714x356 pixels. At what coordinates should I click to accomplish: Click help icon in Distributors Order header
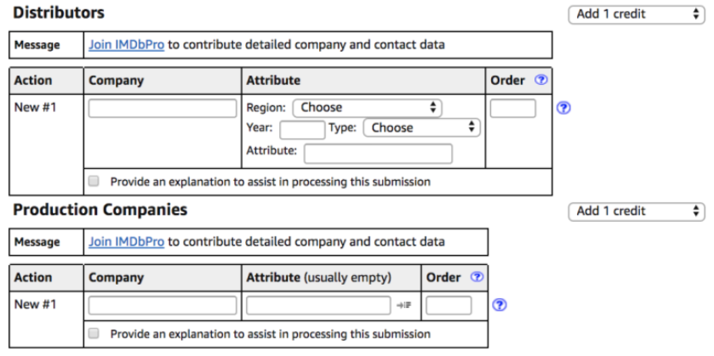[541, 80]
